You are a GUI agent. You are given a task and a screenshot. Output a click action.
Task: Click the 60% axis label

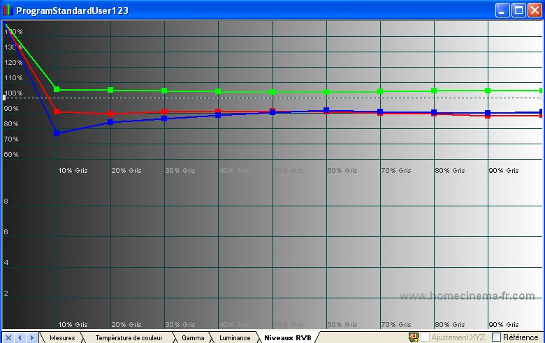11,155
